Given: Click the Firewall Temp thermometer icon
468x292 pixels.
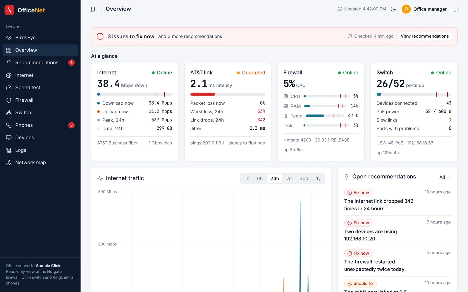Looking at the screenshot, I should 286,116.
